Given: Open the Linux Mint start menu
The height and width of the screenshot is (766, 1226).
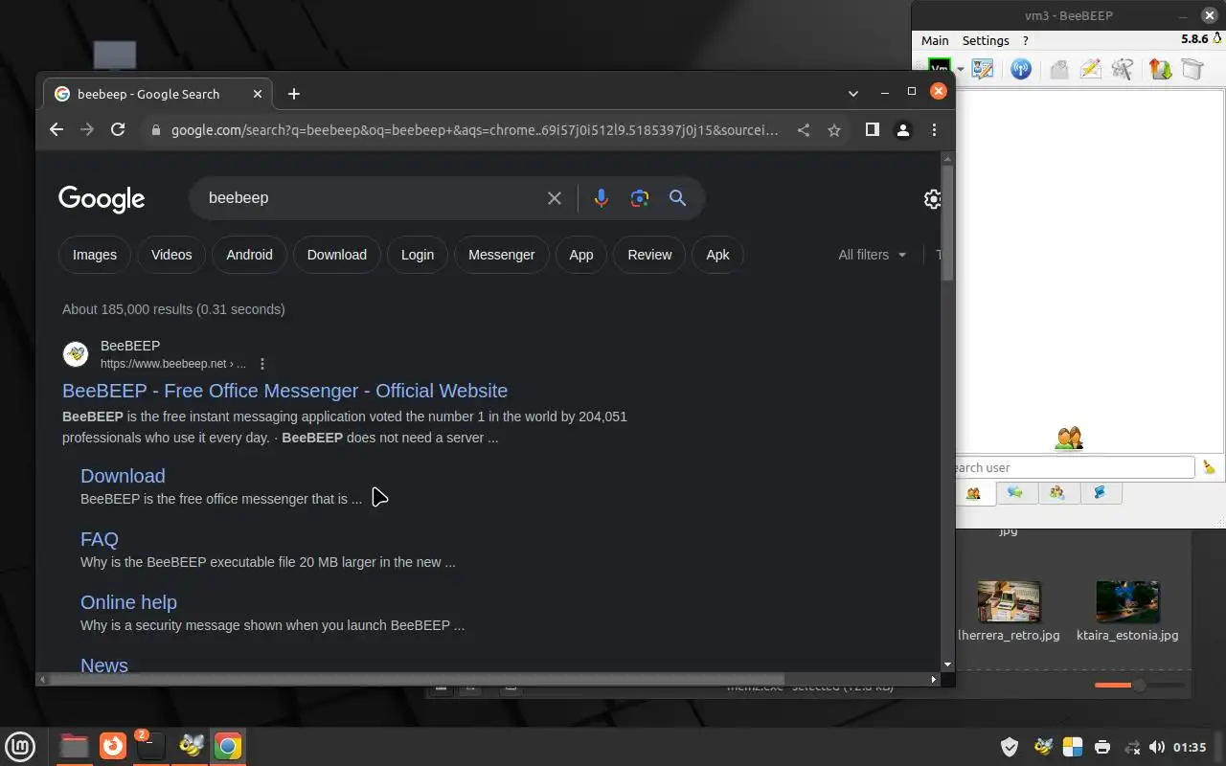Looking at the screenshot, I should [20, 746].
